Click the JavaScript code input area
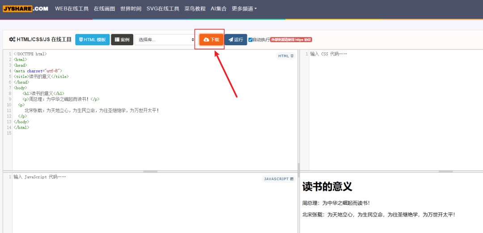The height and width of the screenshot is (233, 483). click(x=155, y=203)
